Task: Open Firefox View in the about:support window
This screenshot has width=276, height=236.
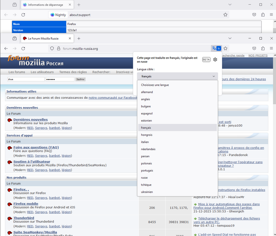Action: click(x=15, y=5)
